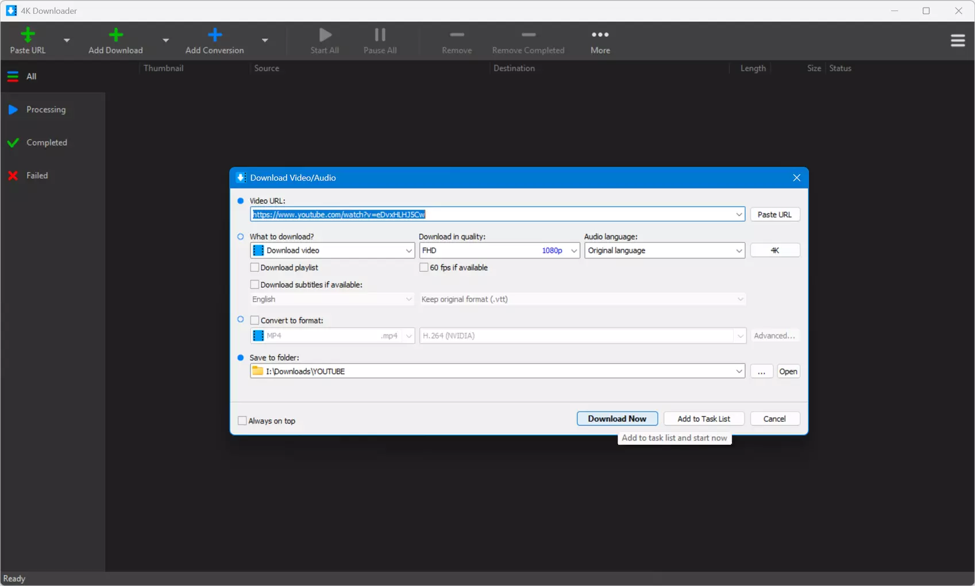The image size is (975, 586).
Task: Expand the Video URL history dropdown
Action: (x=739, y=214)
